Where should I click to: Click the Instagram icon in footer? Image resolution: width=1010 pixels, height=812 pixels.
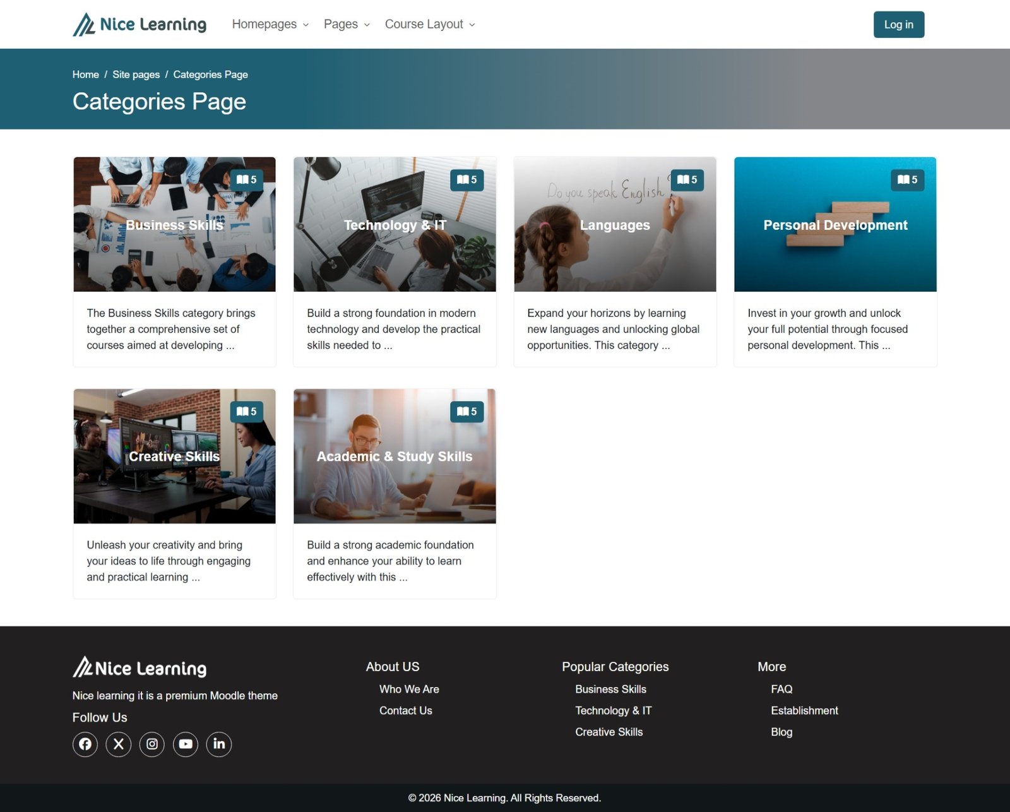pyautogui.click(x=152, y=744)
